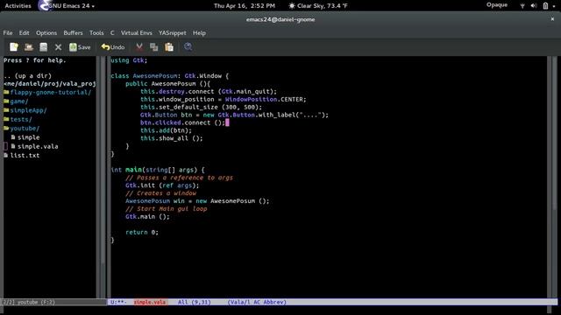
Task: Click the Clear Sky weather indicator
Action: [x=318, y=6]
